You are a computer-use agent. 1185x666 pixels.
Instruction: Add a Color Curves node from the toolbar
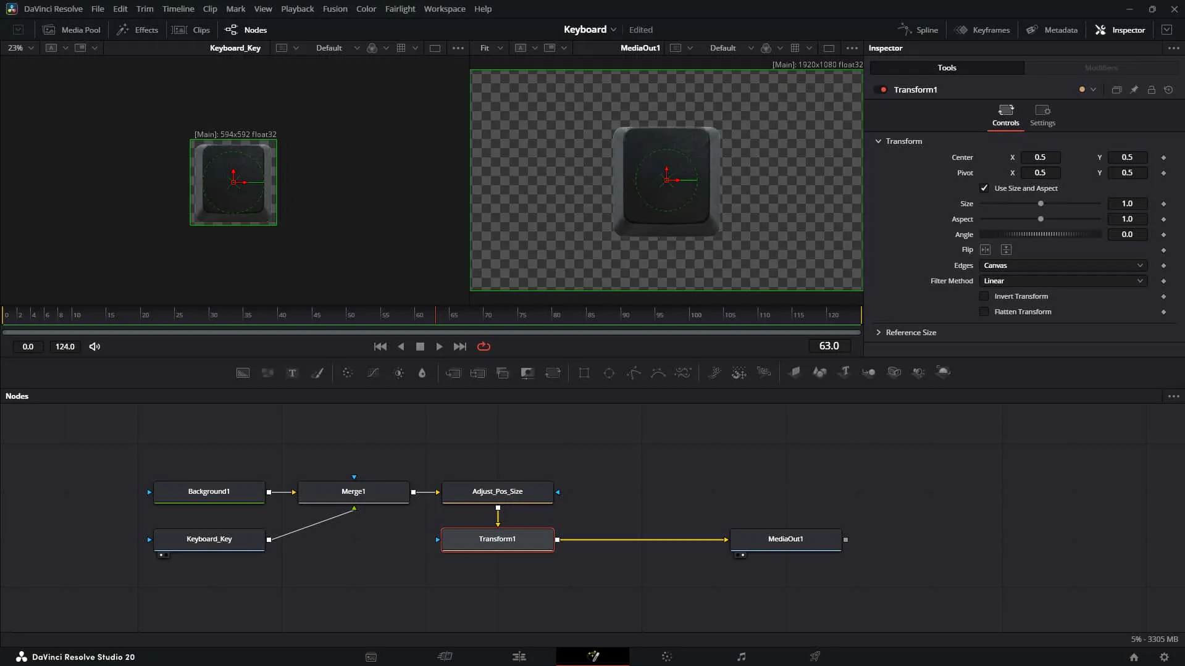[x=373, y=373]
